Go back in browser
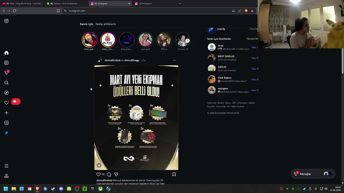344x193 pixels. (4, 11)
